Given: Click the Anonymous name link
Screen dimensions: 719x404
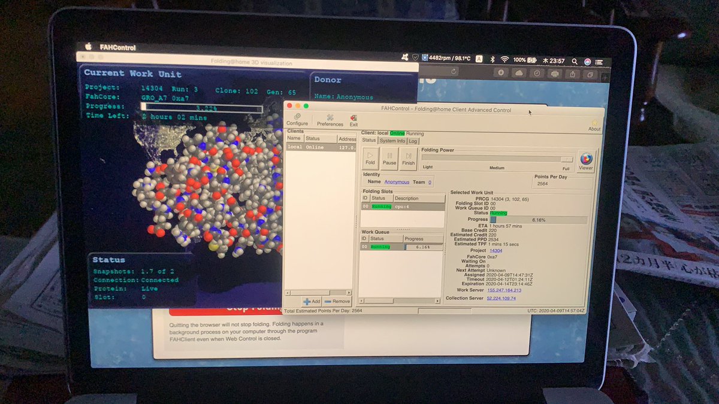Looking at the screenshot, I should (397, 182).
